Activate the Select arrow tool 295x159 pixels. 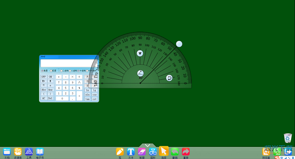pos(164,151)
